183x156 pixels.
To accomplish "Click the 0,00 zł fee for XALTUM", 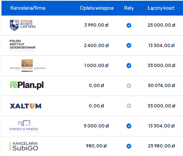I will point(96,106).
